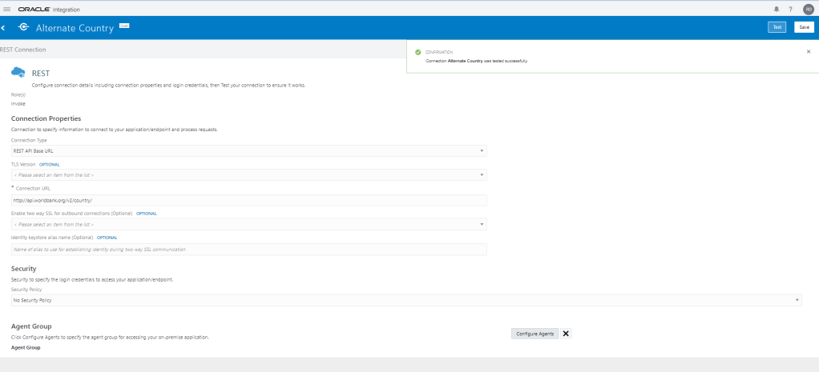Click the Test button
The width and height of the screenshot is (819, 372).
[776, 27]
